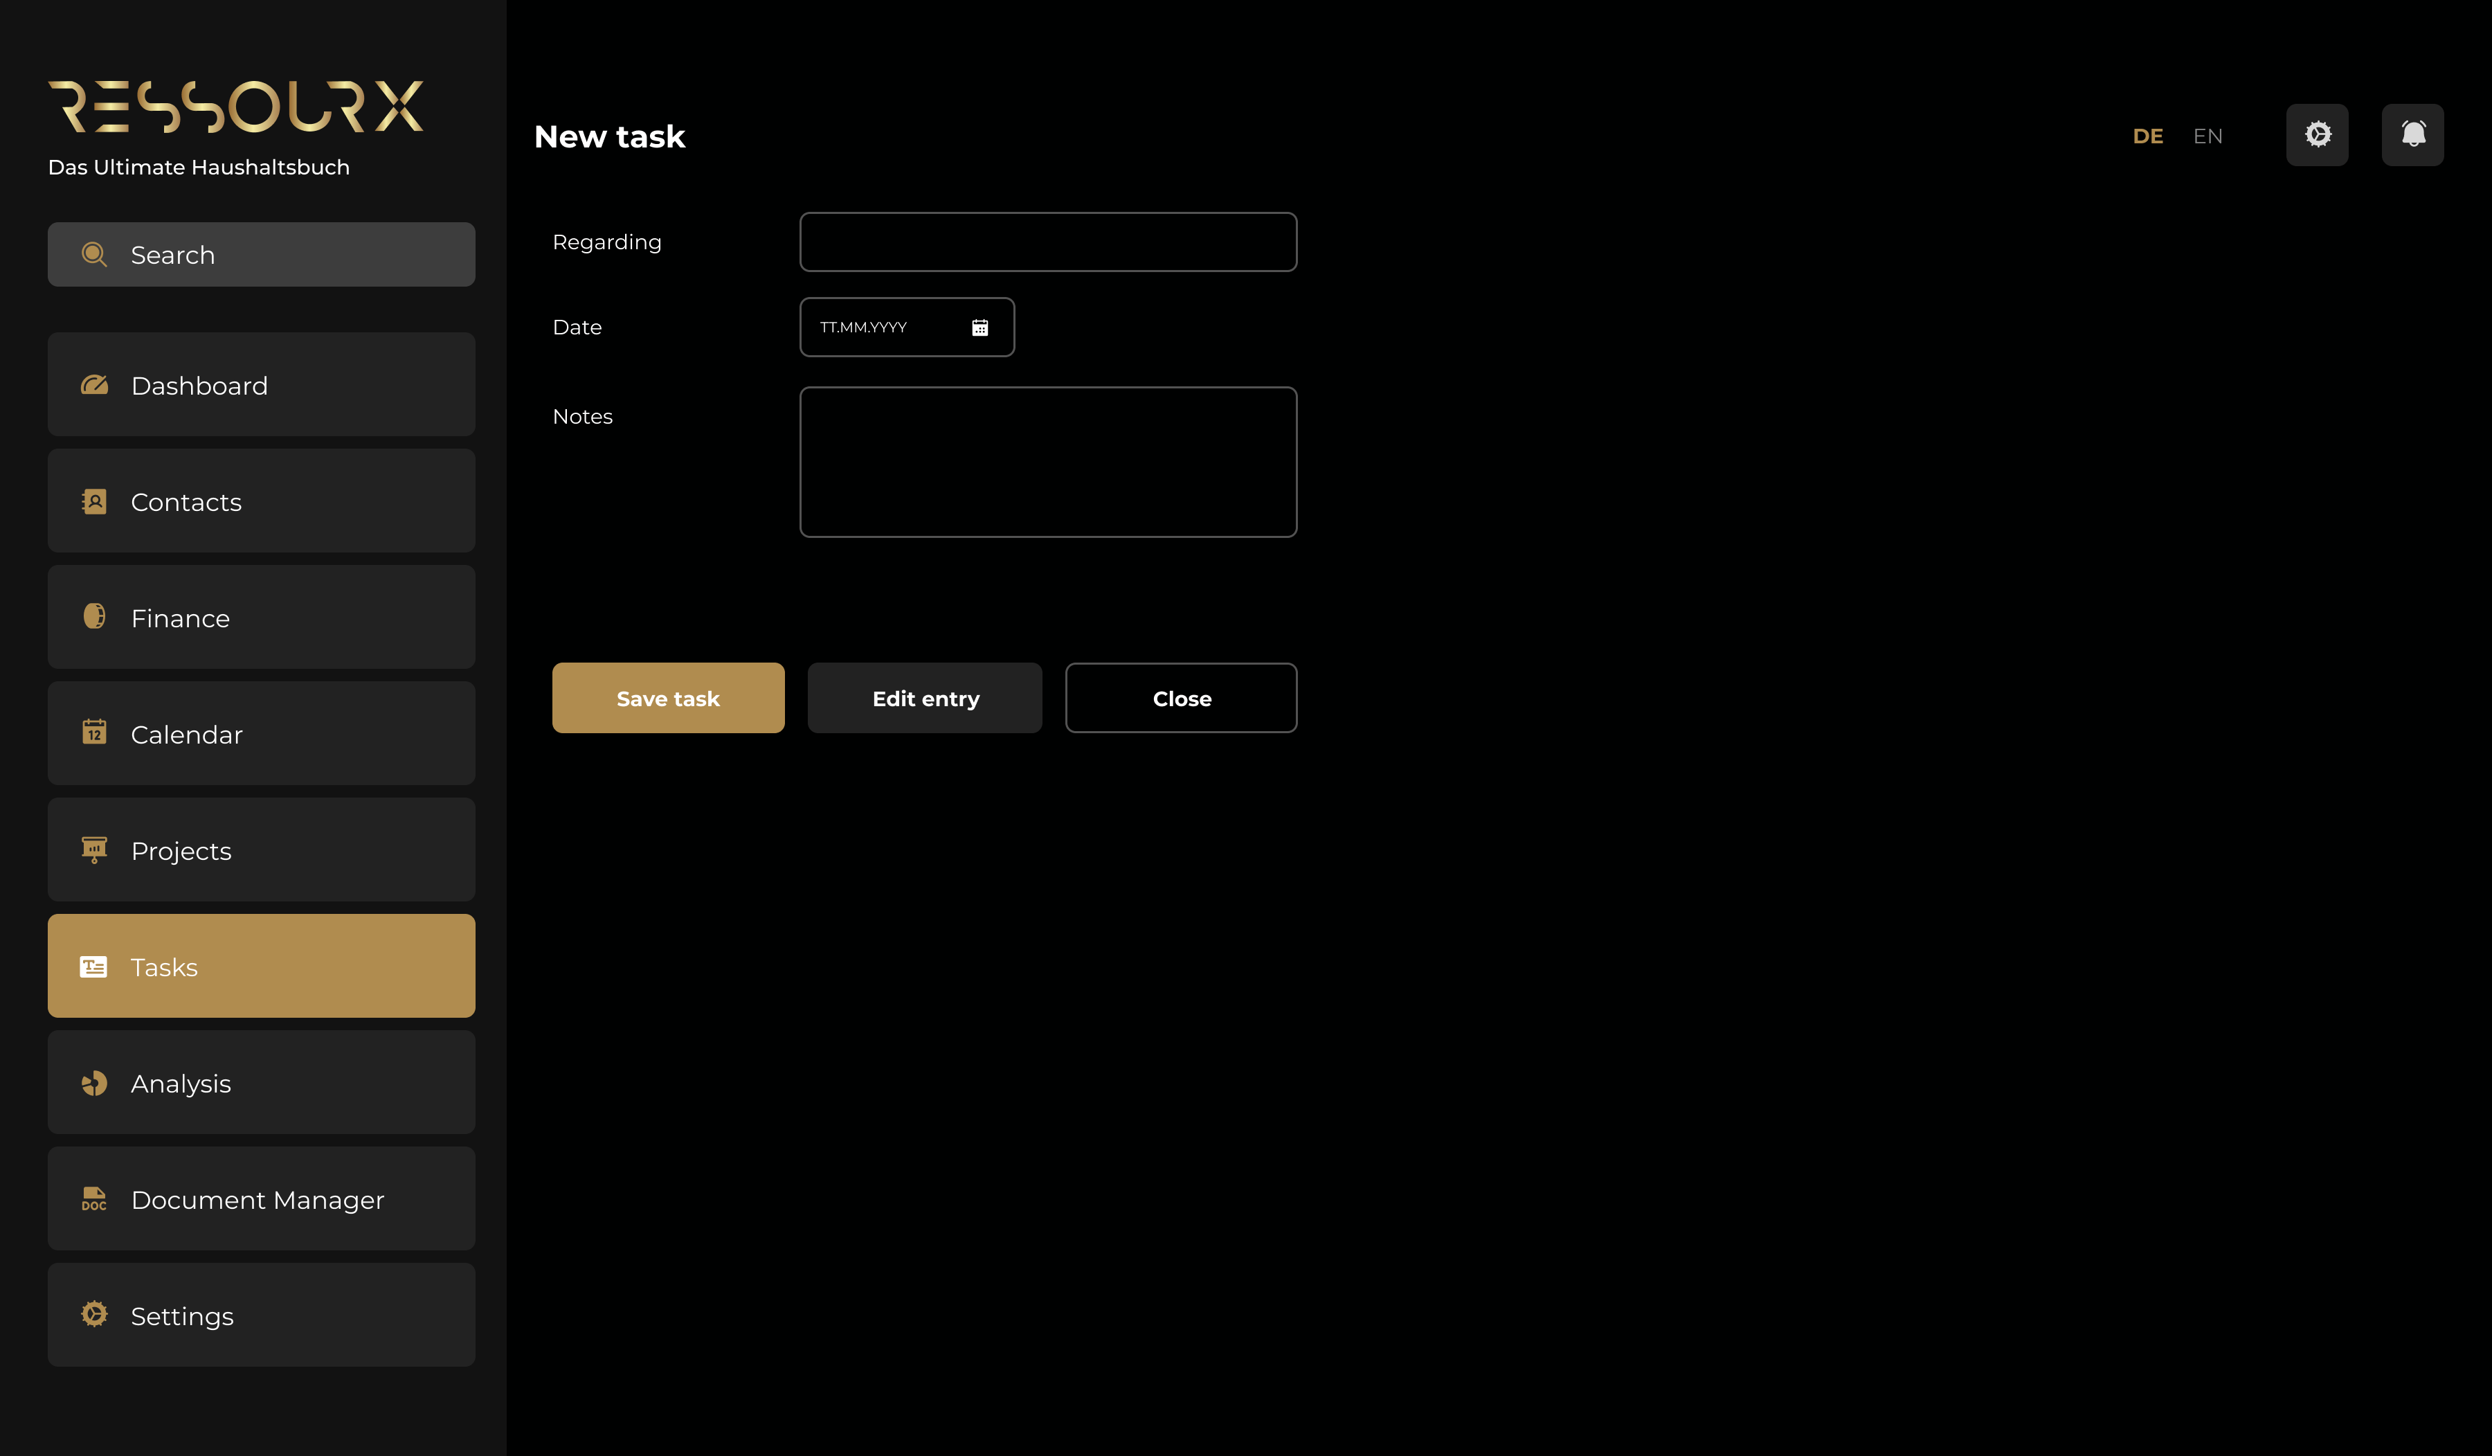Open notifications bell
This screenshot has height=1456, width=2492.
coord(2413,134)
